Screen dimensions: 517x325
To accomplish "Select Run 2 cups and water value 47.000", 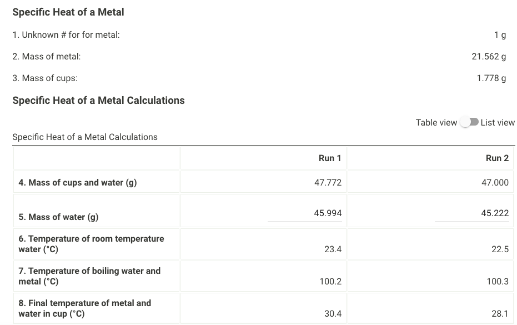I will (x=495, y=182).
